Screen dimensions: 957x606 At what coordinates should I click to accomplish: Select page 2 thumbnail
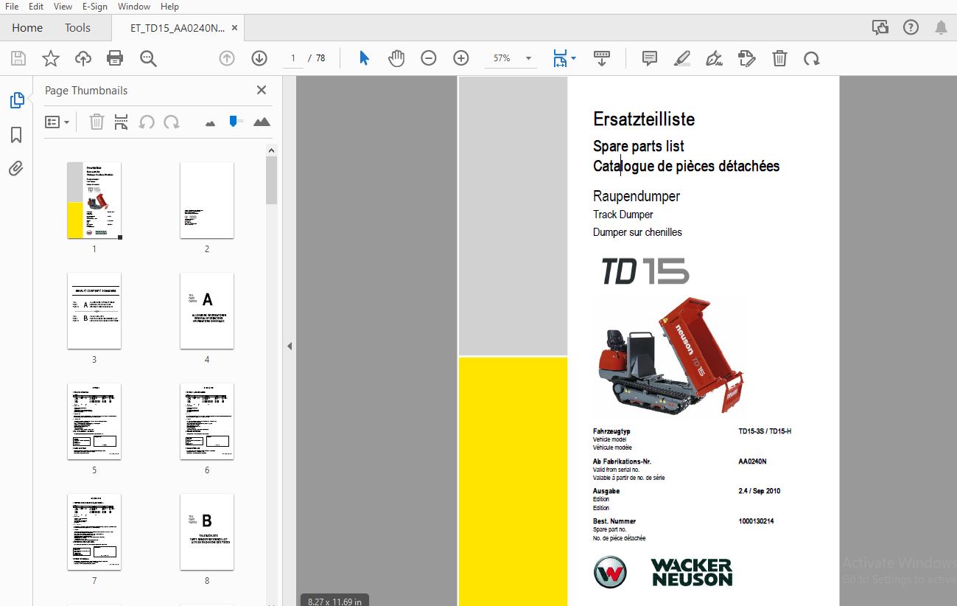pyautogui.click(x=207, y=201)
